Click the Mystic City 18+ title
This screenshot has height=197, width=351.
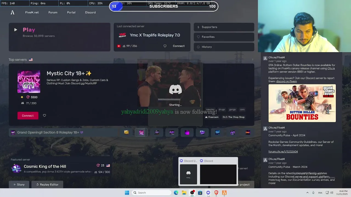[69, 73]
